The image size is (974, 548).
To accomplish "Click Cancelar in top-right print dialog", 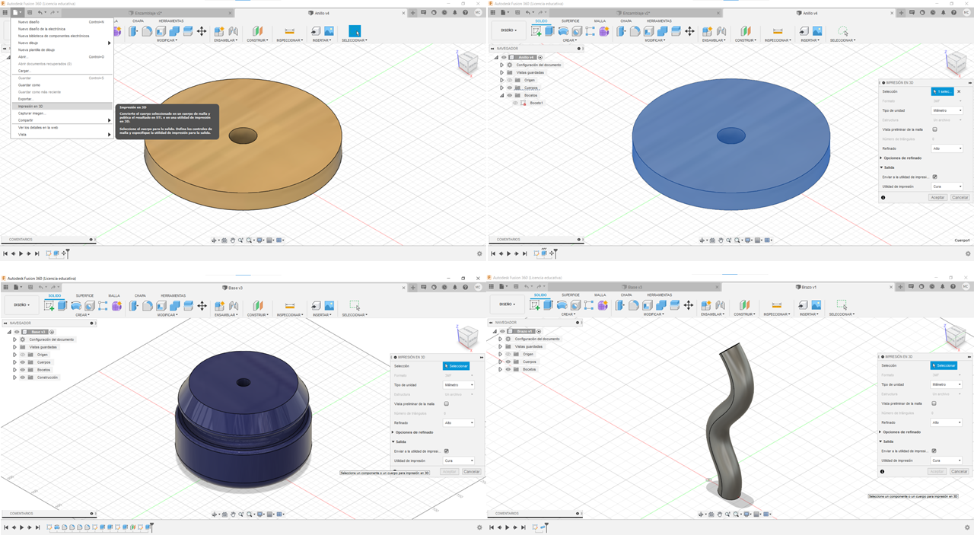I will [x=960, y=197].
